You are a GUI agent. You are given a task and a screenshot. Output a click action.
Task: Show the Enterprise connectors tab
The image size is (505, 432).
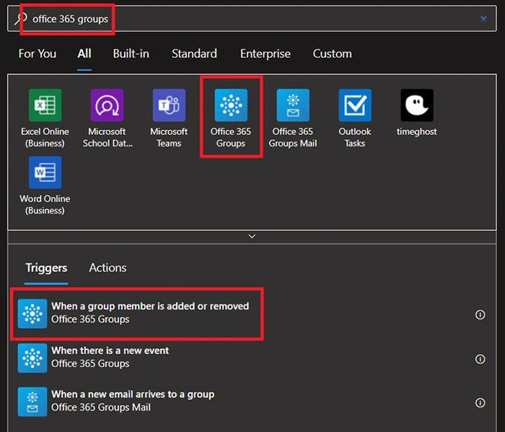pyautogui.click(x=265, y=54)
